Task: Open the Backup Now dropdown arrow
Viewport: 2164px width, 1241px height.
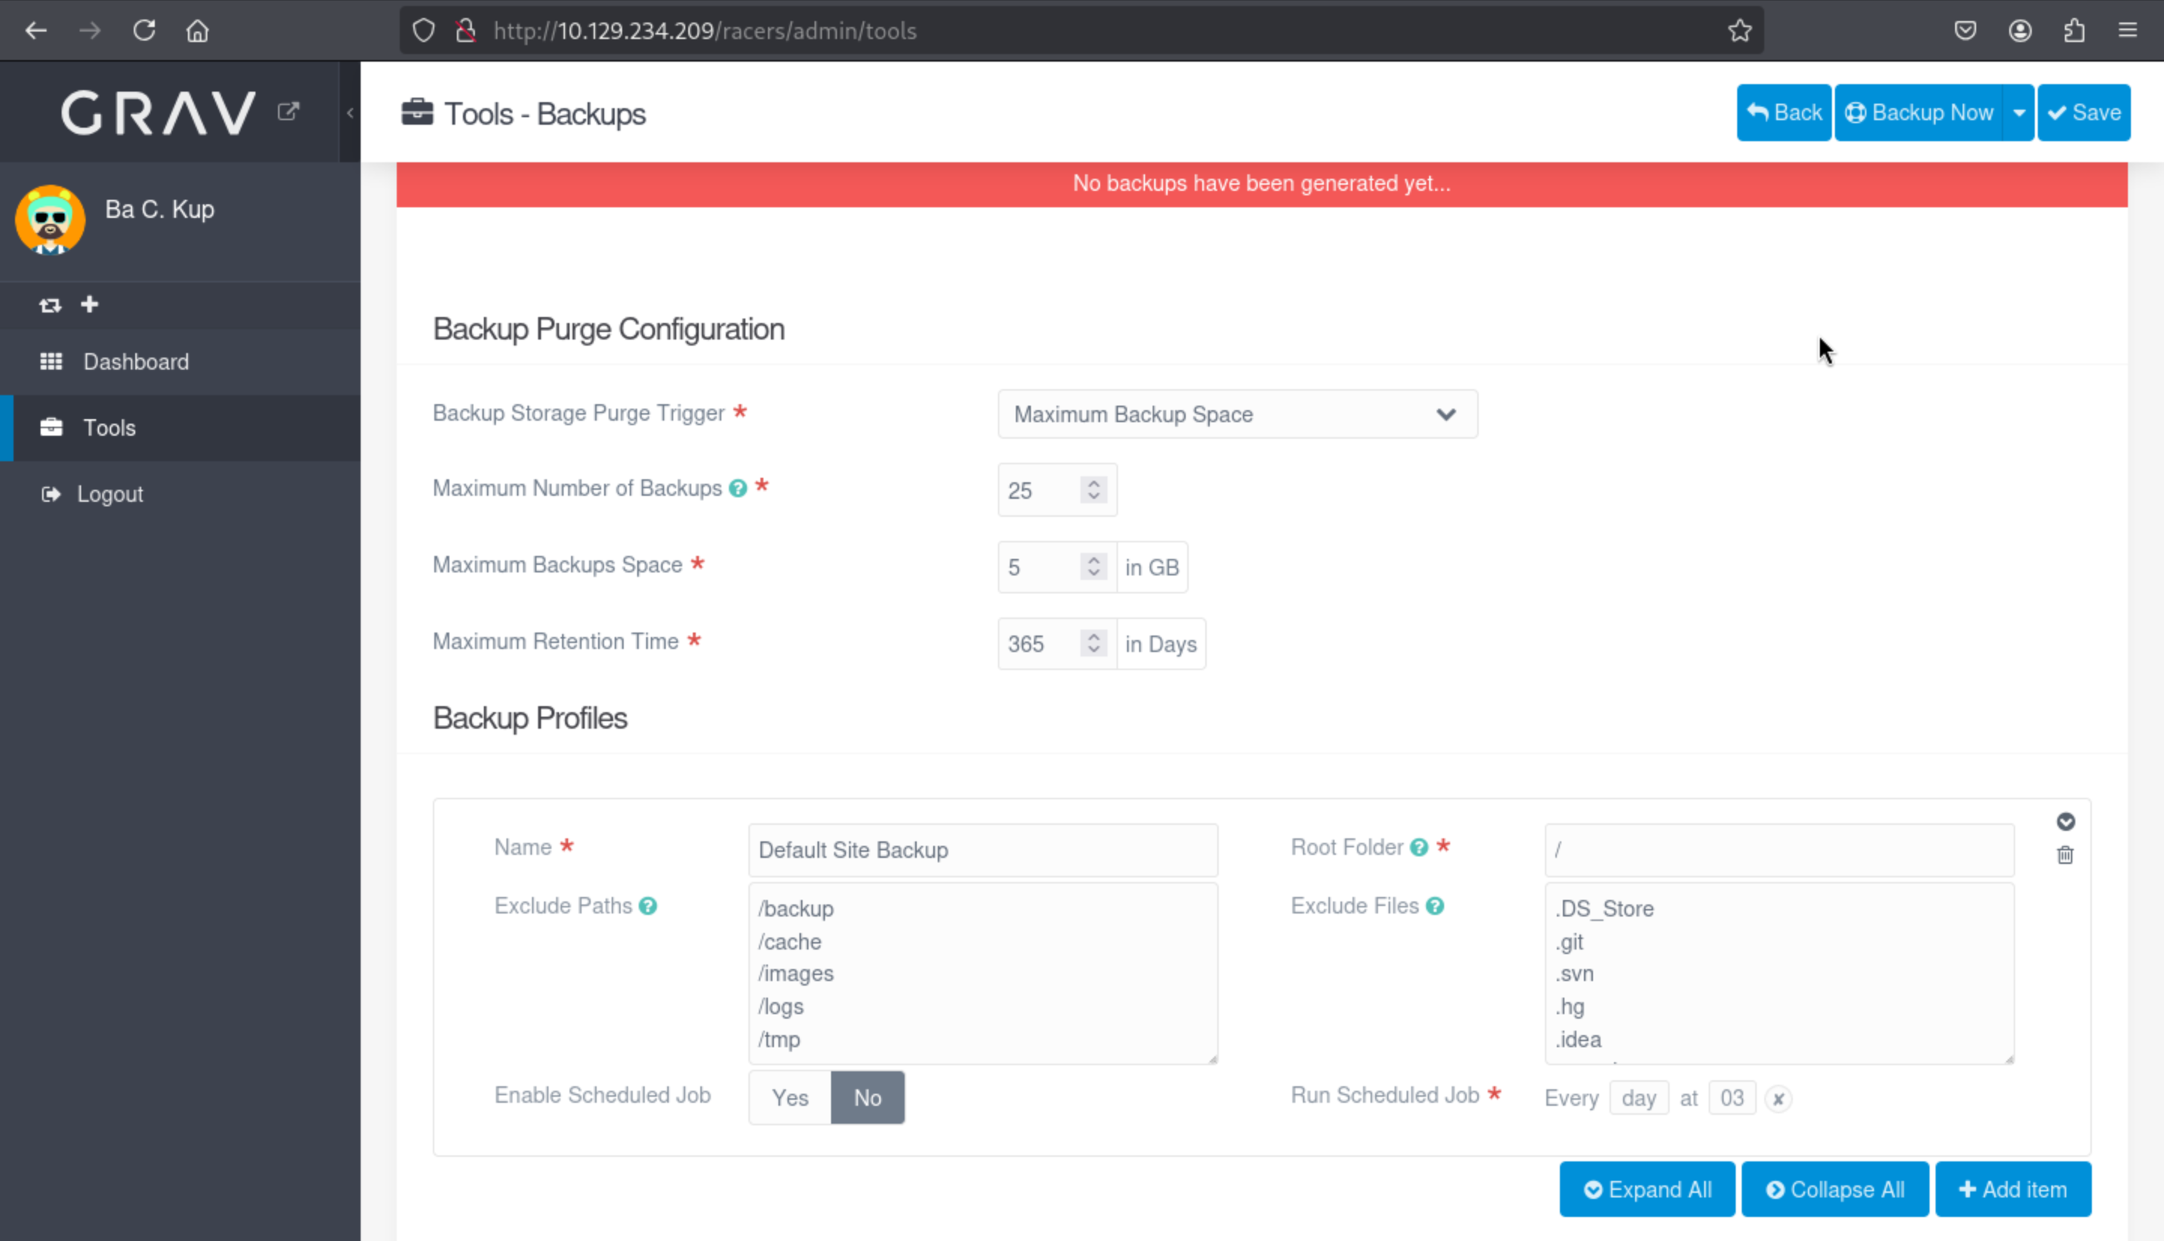Action: tap(2018, 113)
